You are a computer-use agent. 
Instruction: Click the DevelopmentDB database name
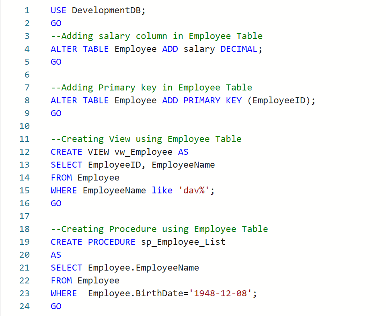point(108,10)
